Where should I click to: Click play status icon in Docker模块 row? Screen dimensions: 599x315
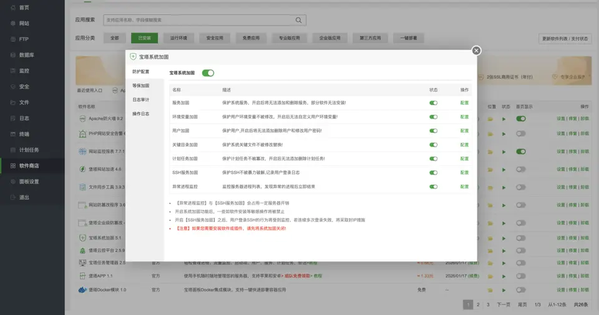(x=504, y=290)
